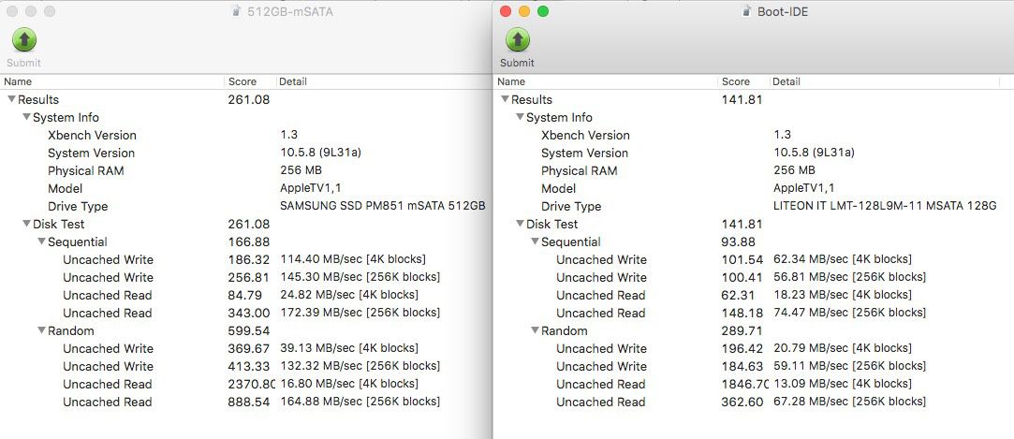The height and width of the screenshot is (439, 1014).
Task: Select Model row in 512GB-mSATA window
Action: (x=245, y=188)
